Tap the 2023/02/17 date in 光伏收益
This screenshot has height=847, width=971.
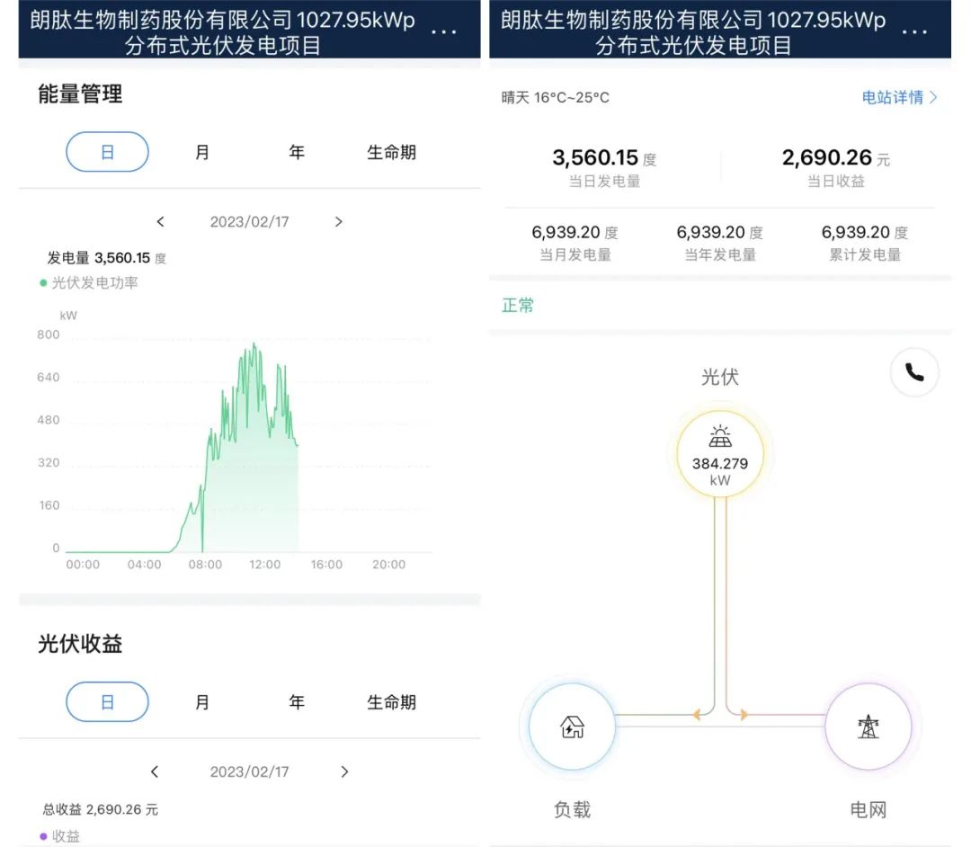click(250, 771)
